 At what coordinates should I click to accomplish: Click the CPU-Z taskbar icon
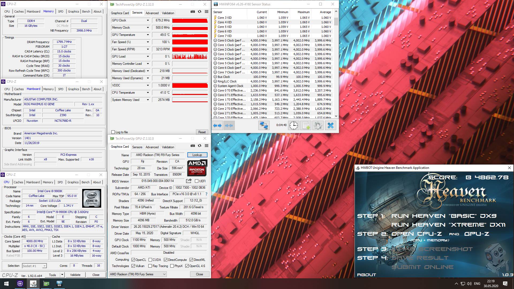20,284
